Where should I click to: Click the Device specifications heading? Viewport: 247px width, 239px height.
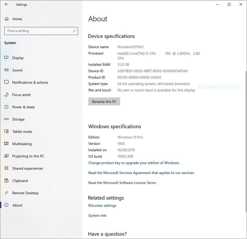tap(111, 36)
